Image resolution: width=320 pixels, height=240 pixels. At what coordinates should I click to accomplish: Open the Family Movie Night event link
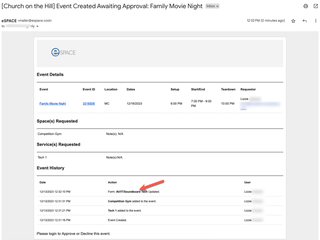(x=53, y=103)
